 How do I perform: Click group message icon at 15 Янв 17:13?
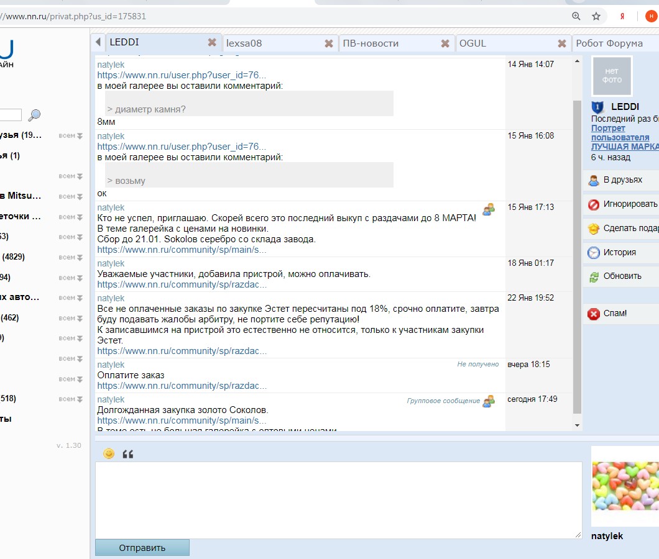click(489, 209)
